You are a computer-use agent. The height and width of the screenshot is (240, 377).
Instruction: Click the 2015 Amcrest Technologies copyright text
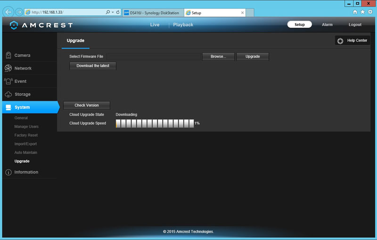tap(188, 232)
